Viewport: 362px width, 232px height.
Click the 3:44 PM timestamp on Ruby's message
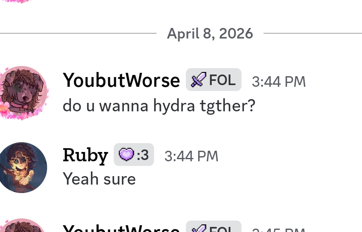191,156
